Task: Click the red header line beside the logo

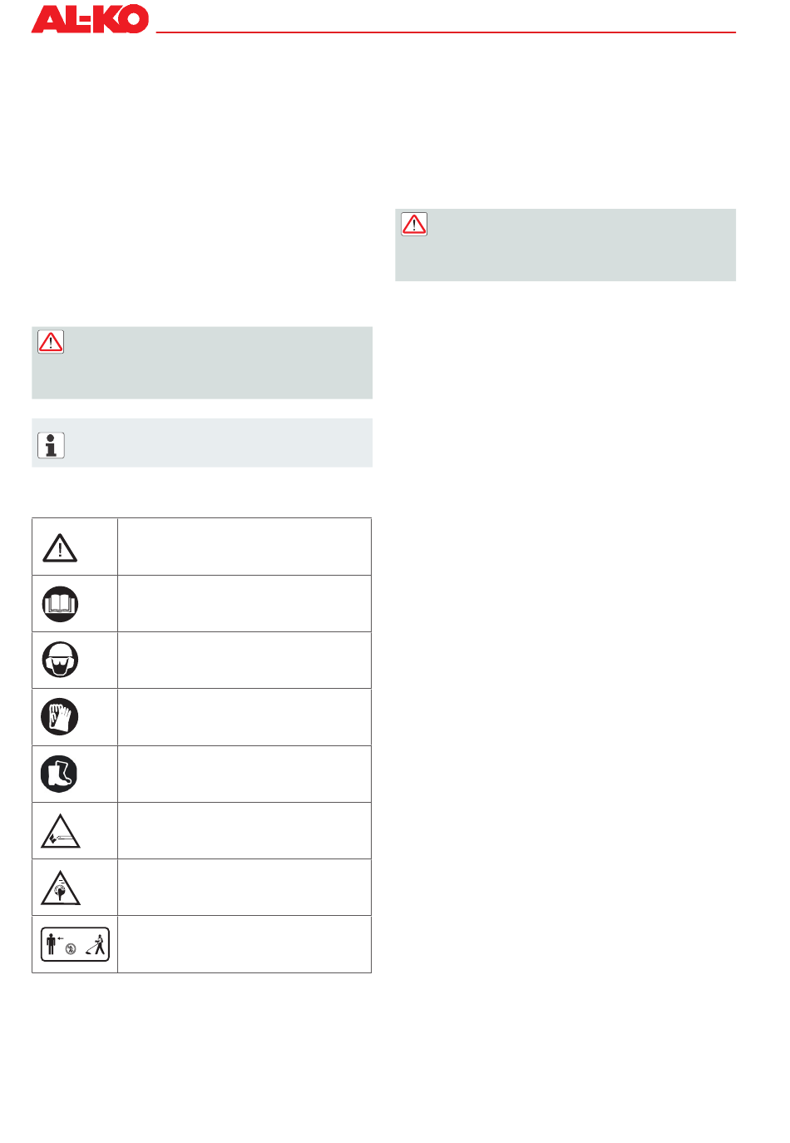Action: coord(446,32)
